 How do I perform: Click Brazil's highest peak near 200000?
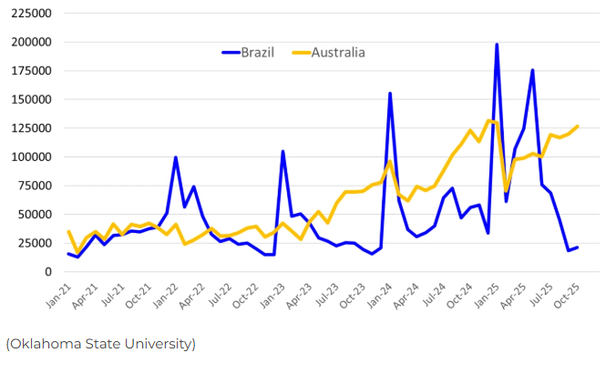click(x=497, y=45)
